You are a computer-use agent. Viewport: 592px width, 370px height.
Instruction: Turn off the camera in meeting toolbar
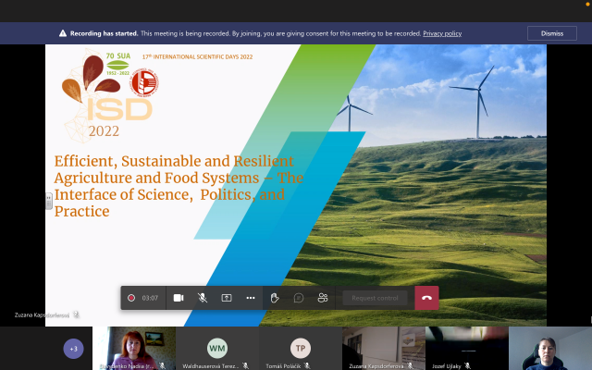click(178, 298)
